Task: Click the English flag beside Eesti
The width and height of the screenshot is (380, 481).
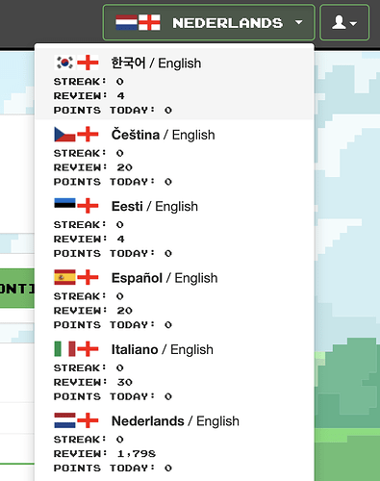Action: coord(88,206)
